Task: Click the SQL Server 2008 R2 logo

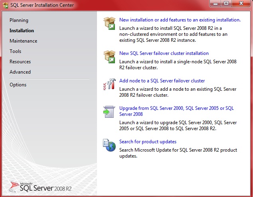Action: click(40, 187)
